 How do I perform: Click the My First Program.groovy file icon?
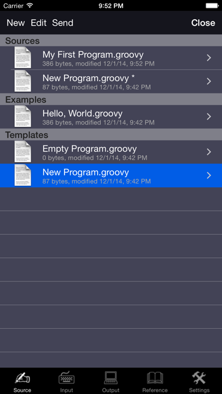tap(23, 58)
